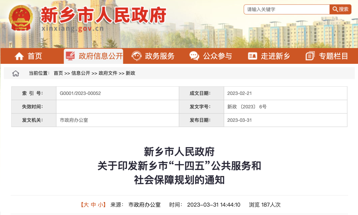The image size is (358, 215).
Task: Open the 首页 navigation tab
Action: click(29, 56)
